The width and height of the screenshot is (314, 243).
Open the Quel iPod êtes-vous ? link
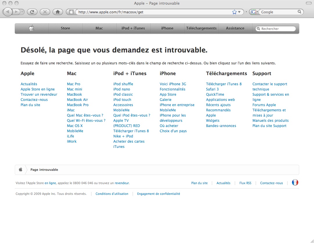pyautogui.click(x=132, y=115)
